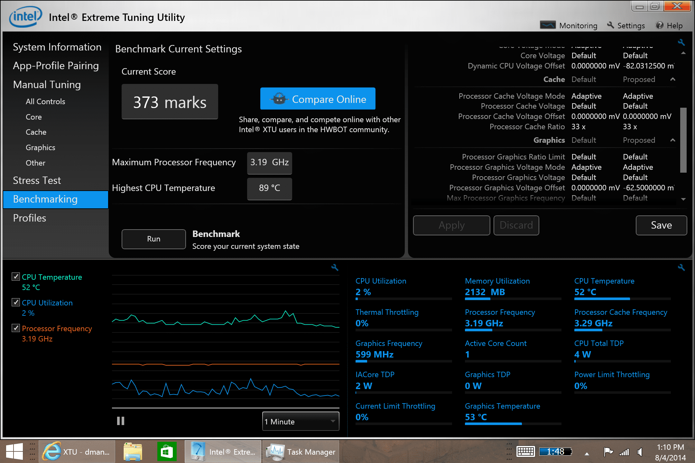Open Graphics tuning submenu
The image size is (695, 463).
pos(41,148)
